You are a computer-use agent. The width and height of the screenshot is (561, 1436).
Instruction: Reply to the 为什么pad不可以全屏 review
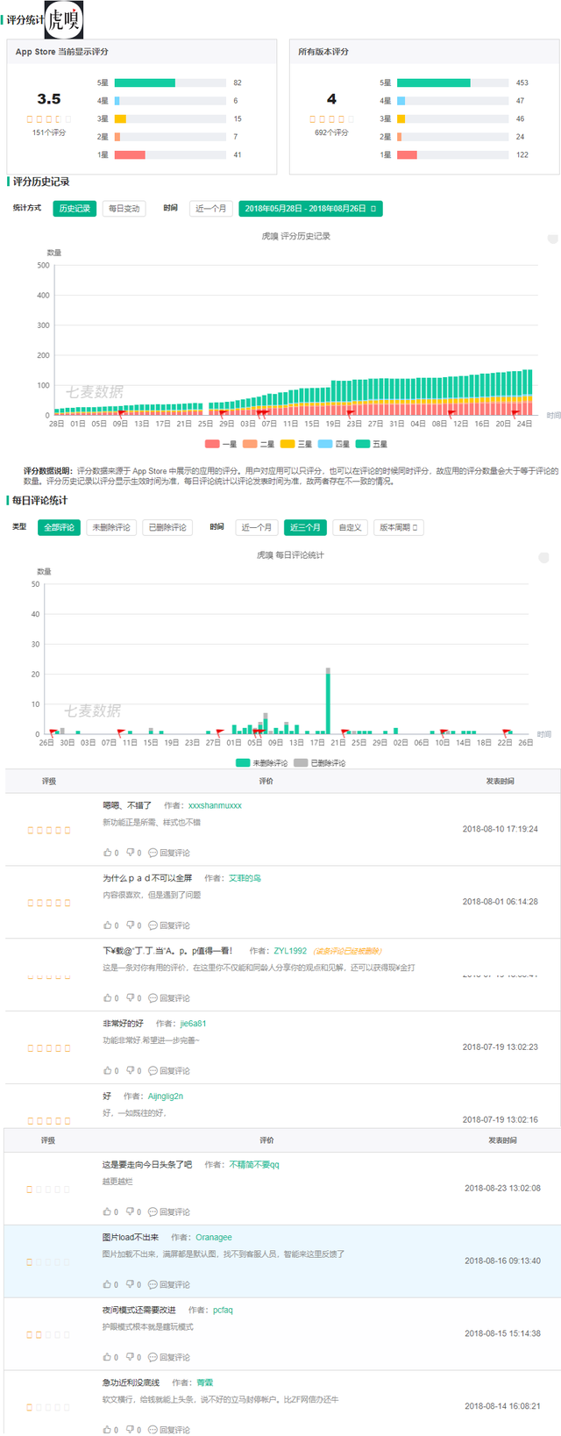pyautogui.click(x=169, y=925)
